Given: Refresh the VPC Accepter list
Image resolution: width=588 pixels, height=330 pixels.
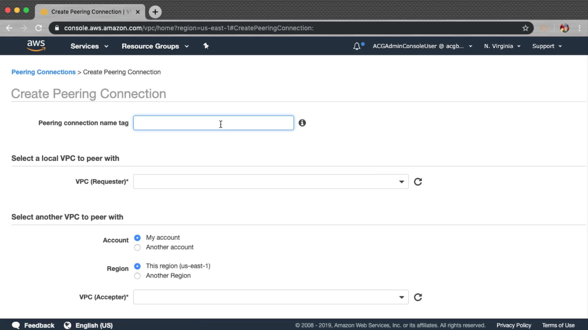Looking at the screenshot, I should coord(418,297).
